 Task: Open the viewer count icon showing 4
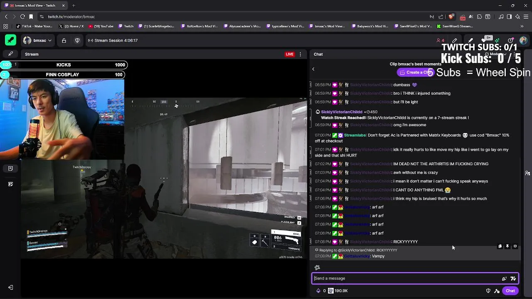440,40
